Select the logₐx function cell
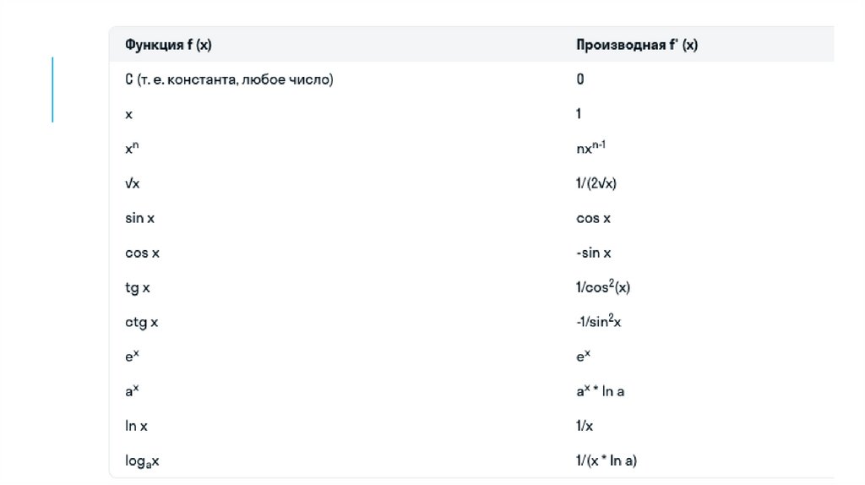This screenshot has height=485, width=865. (143, 460)
